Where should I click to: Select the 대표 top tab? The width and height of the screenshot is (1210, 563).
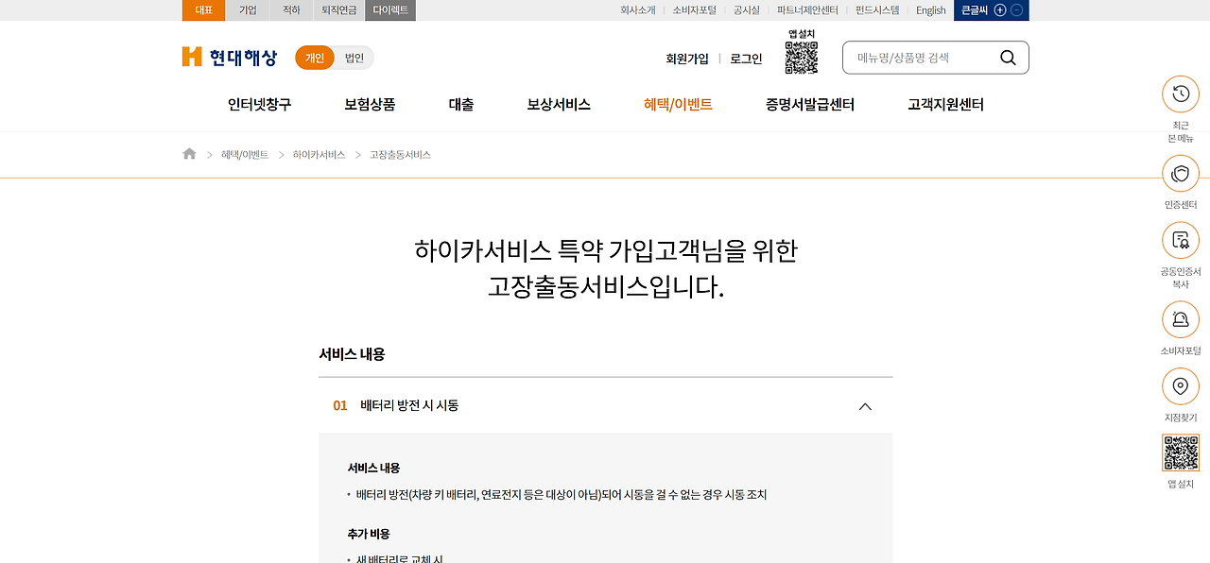coord(203,10)
